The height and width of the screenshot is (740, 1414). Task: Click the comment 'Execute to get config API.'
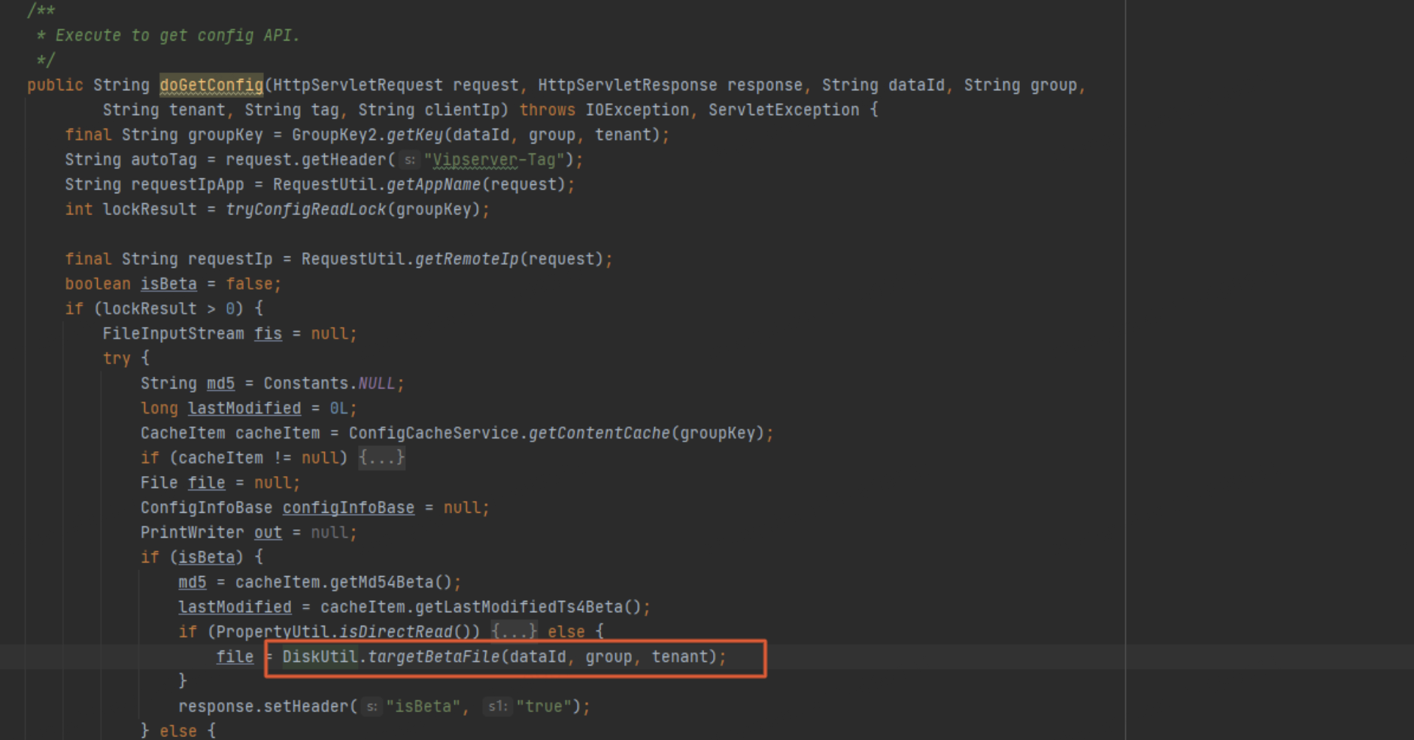[x=178, y=35]
